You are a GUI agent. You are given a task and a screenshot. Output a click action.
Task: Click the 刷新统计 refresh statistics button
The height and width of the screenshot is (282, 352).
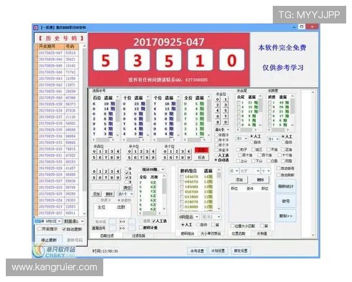286,187
